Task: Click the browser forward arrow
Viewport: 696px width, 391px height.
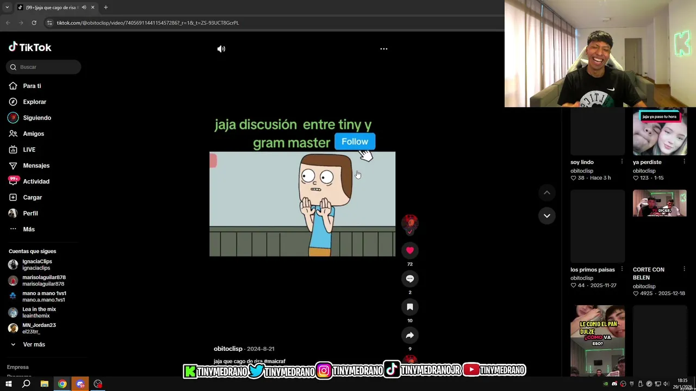Action: 21,23
